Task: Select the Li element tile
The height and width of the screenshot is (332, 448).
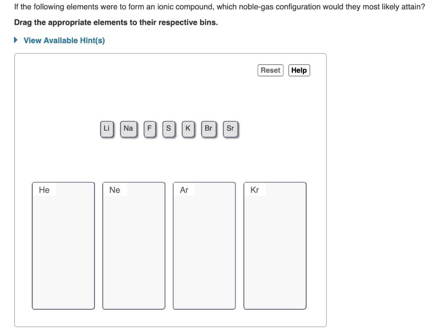Action: (x=106, y=128)
